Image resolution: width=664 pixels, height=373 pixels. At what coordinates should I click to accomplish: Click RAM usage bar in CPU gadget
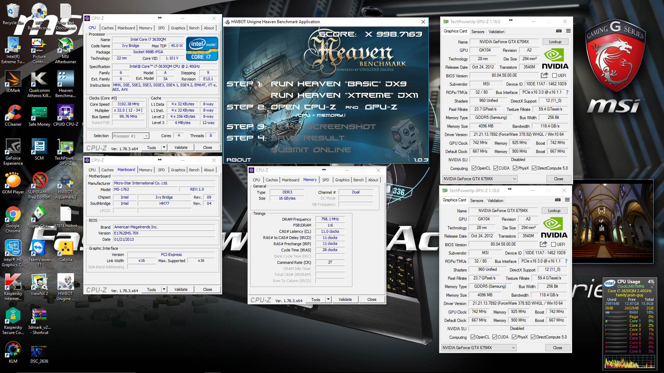(616, 312)
